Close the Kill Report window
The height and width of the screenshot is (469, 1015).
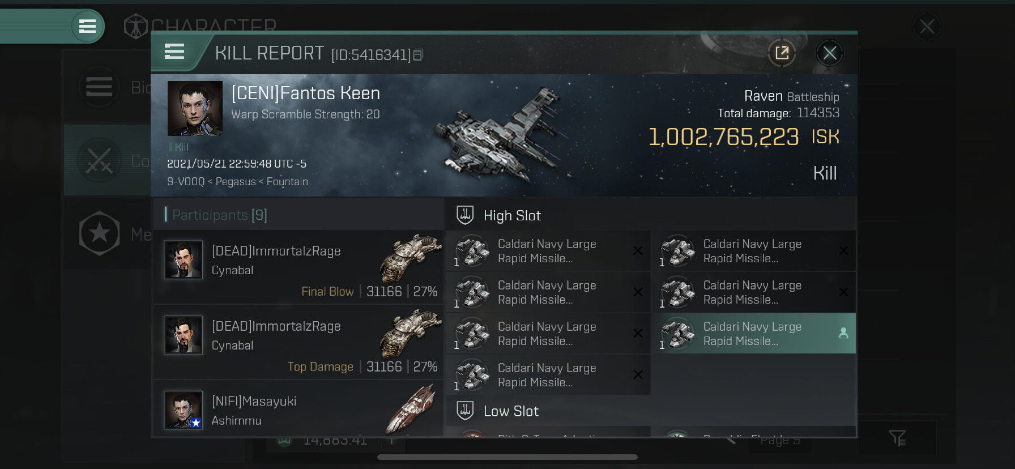[830, 53]
